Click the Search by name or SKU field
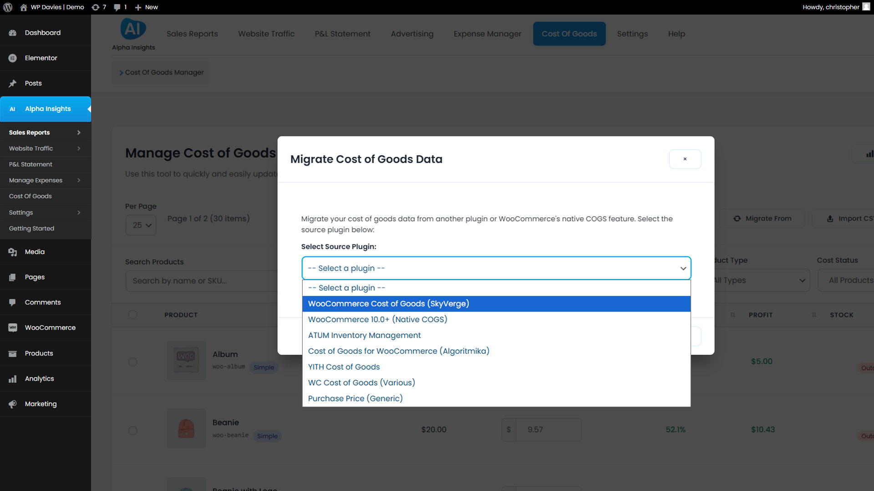This screenshot has width=874, height=491. tap(200, 281)
